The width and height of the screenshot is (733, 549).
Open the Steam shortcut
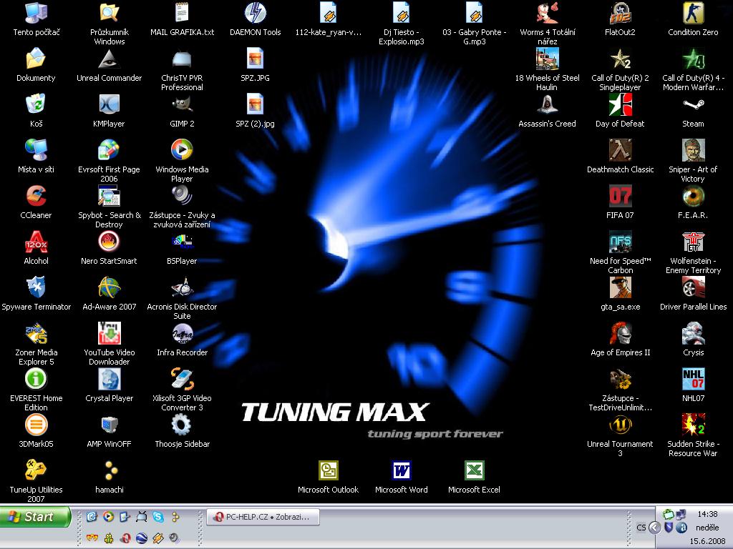point(693,104)
